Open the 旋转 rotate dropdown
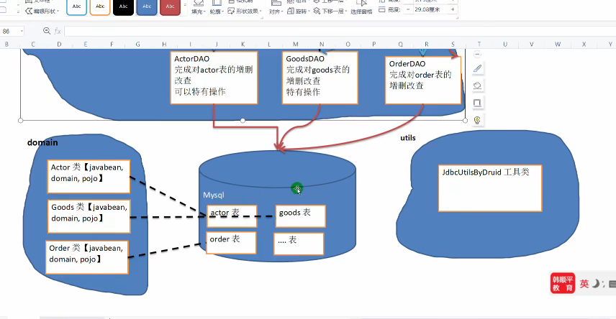 tap(299, 11)
